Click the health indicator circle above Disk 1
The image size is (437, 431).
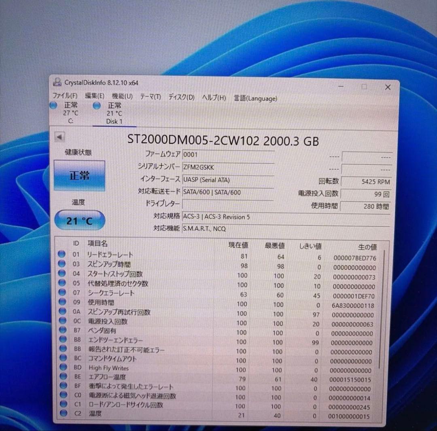(96, 105)
